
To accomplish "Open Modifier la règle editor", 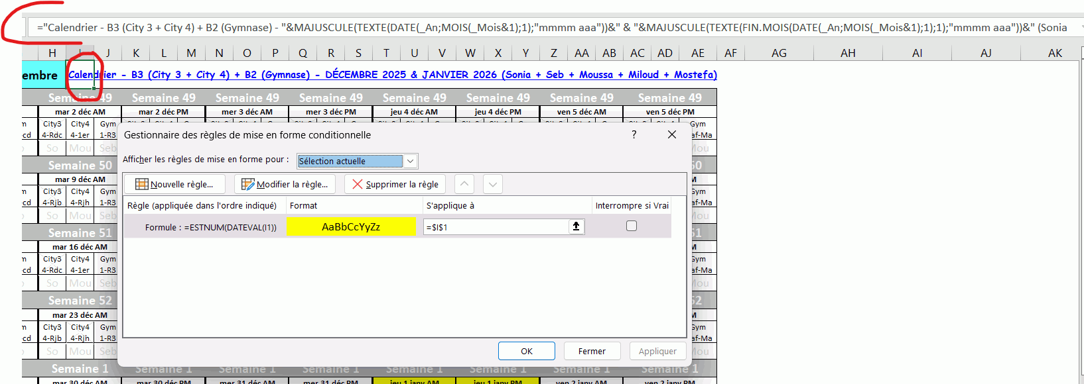I will pyautogui.click(x=285, y=184).
